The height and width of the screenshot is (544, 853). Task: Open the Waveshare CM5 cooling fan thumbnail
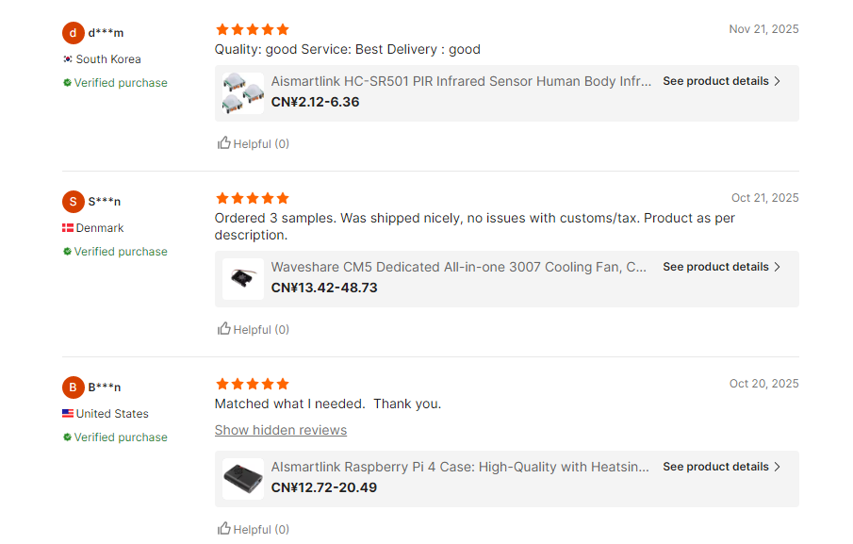pos(243,278)
